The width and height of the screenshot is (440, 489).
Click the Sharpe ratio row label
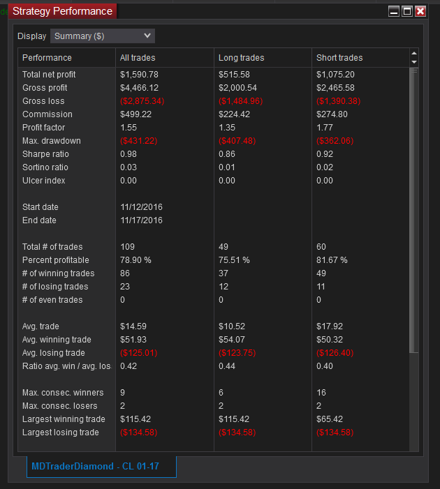[44, 154]
